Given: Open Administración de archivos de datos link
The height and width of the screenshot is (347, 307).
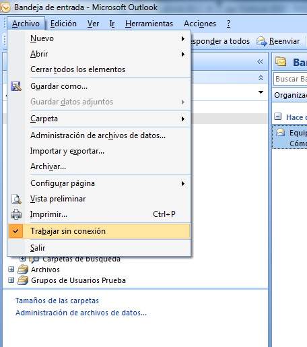Looking at the screenshot, I should [81, 313].
